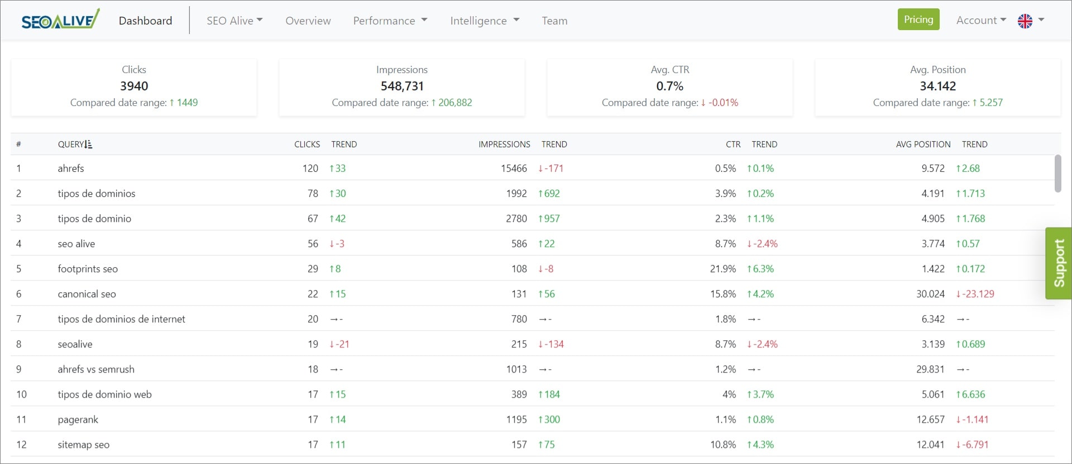Sort table by IMPRESSIONS column header
This screenshot has height=464, width=1072.
(x=504, y=144)
